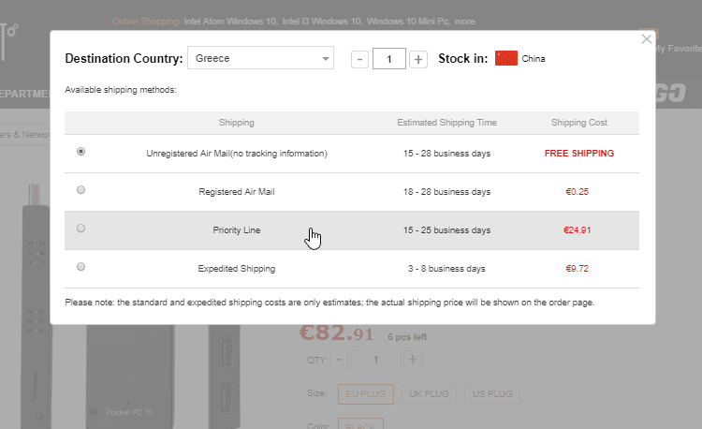Viewport: 702px width, 429px height.
Task: Click the quantity field in the dialog
Action: 388,59
